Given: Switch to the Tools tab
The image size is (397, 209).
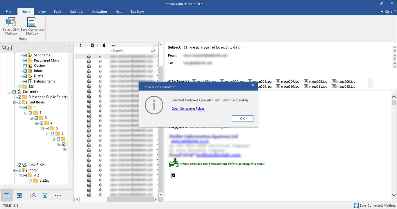Looking at the screenshot, I should click(x=58, y=12).
